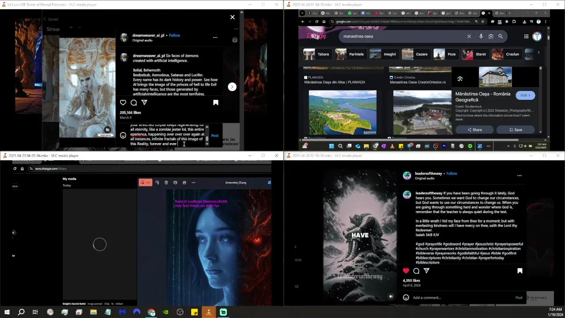Open the three-dot options on the dreamweaver post
Screen dimensions: 565x318
point(215,38)
